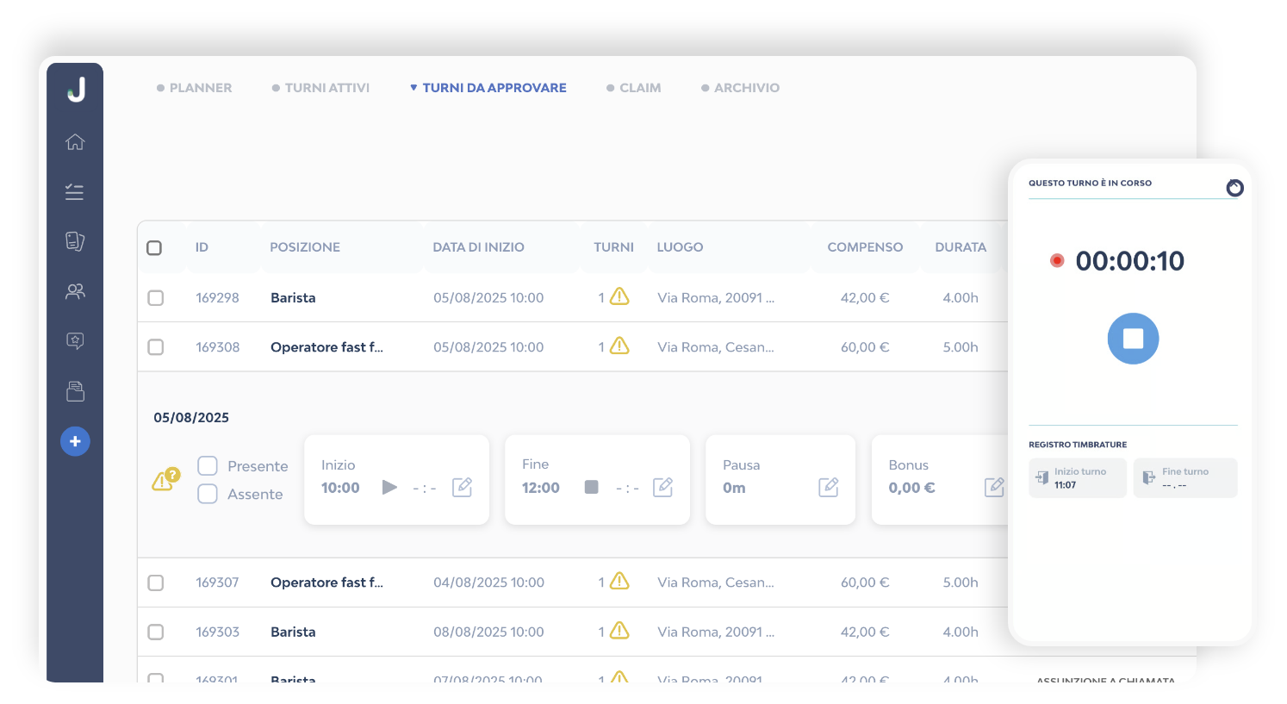Click the 04/08/2025 10:00 date cell

(488, 583)
